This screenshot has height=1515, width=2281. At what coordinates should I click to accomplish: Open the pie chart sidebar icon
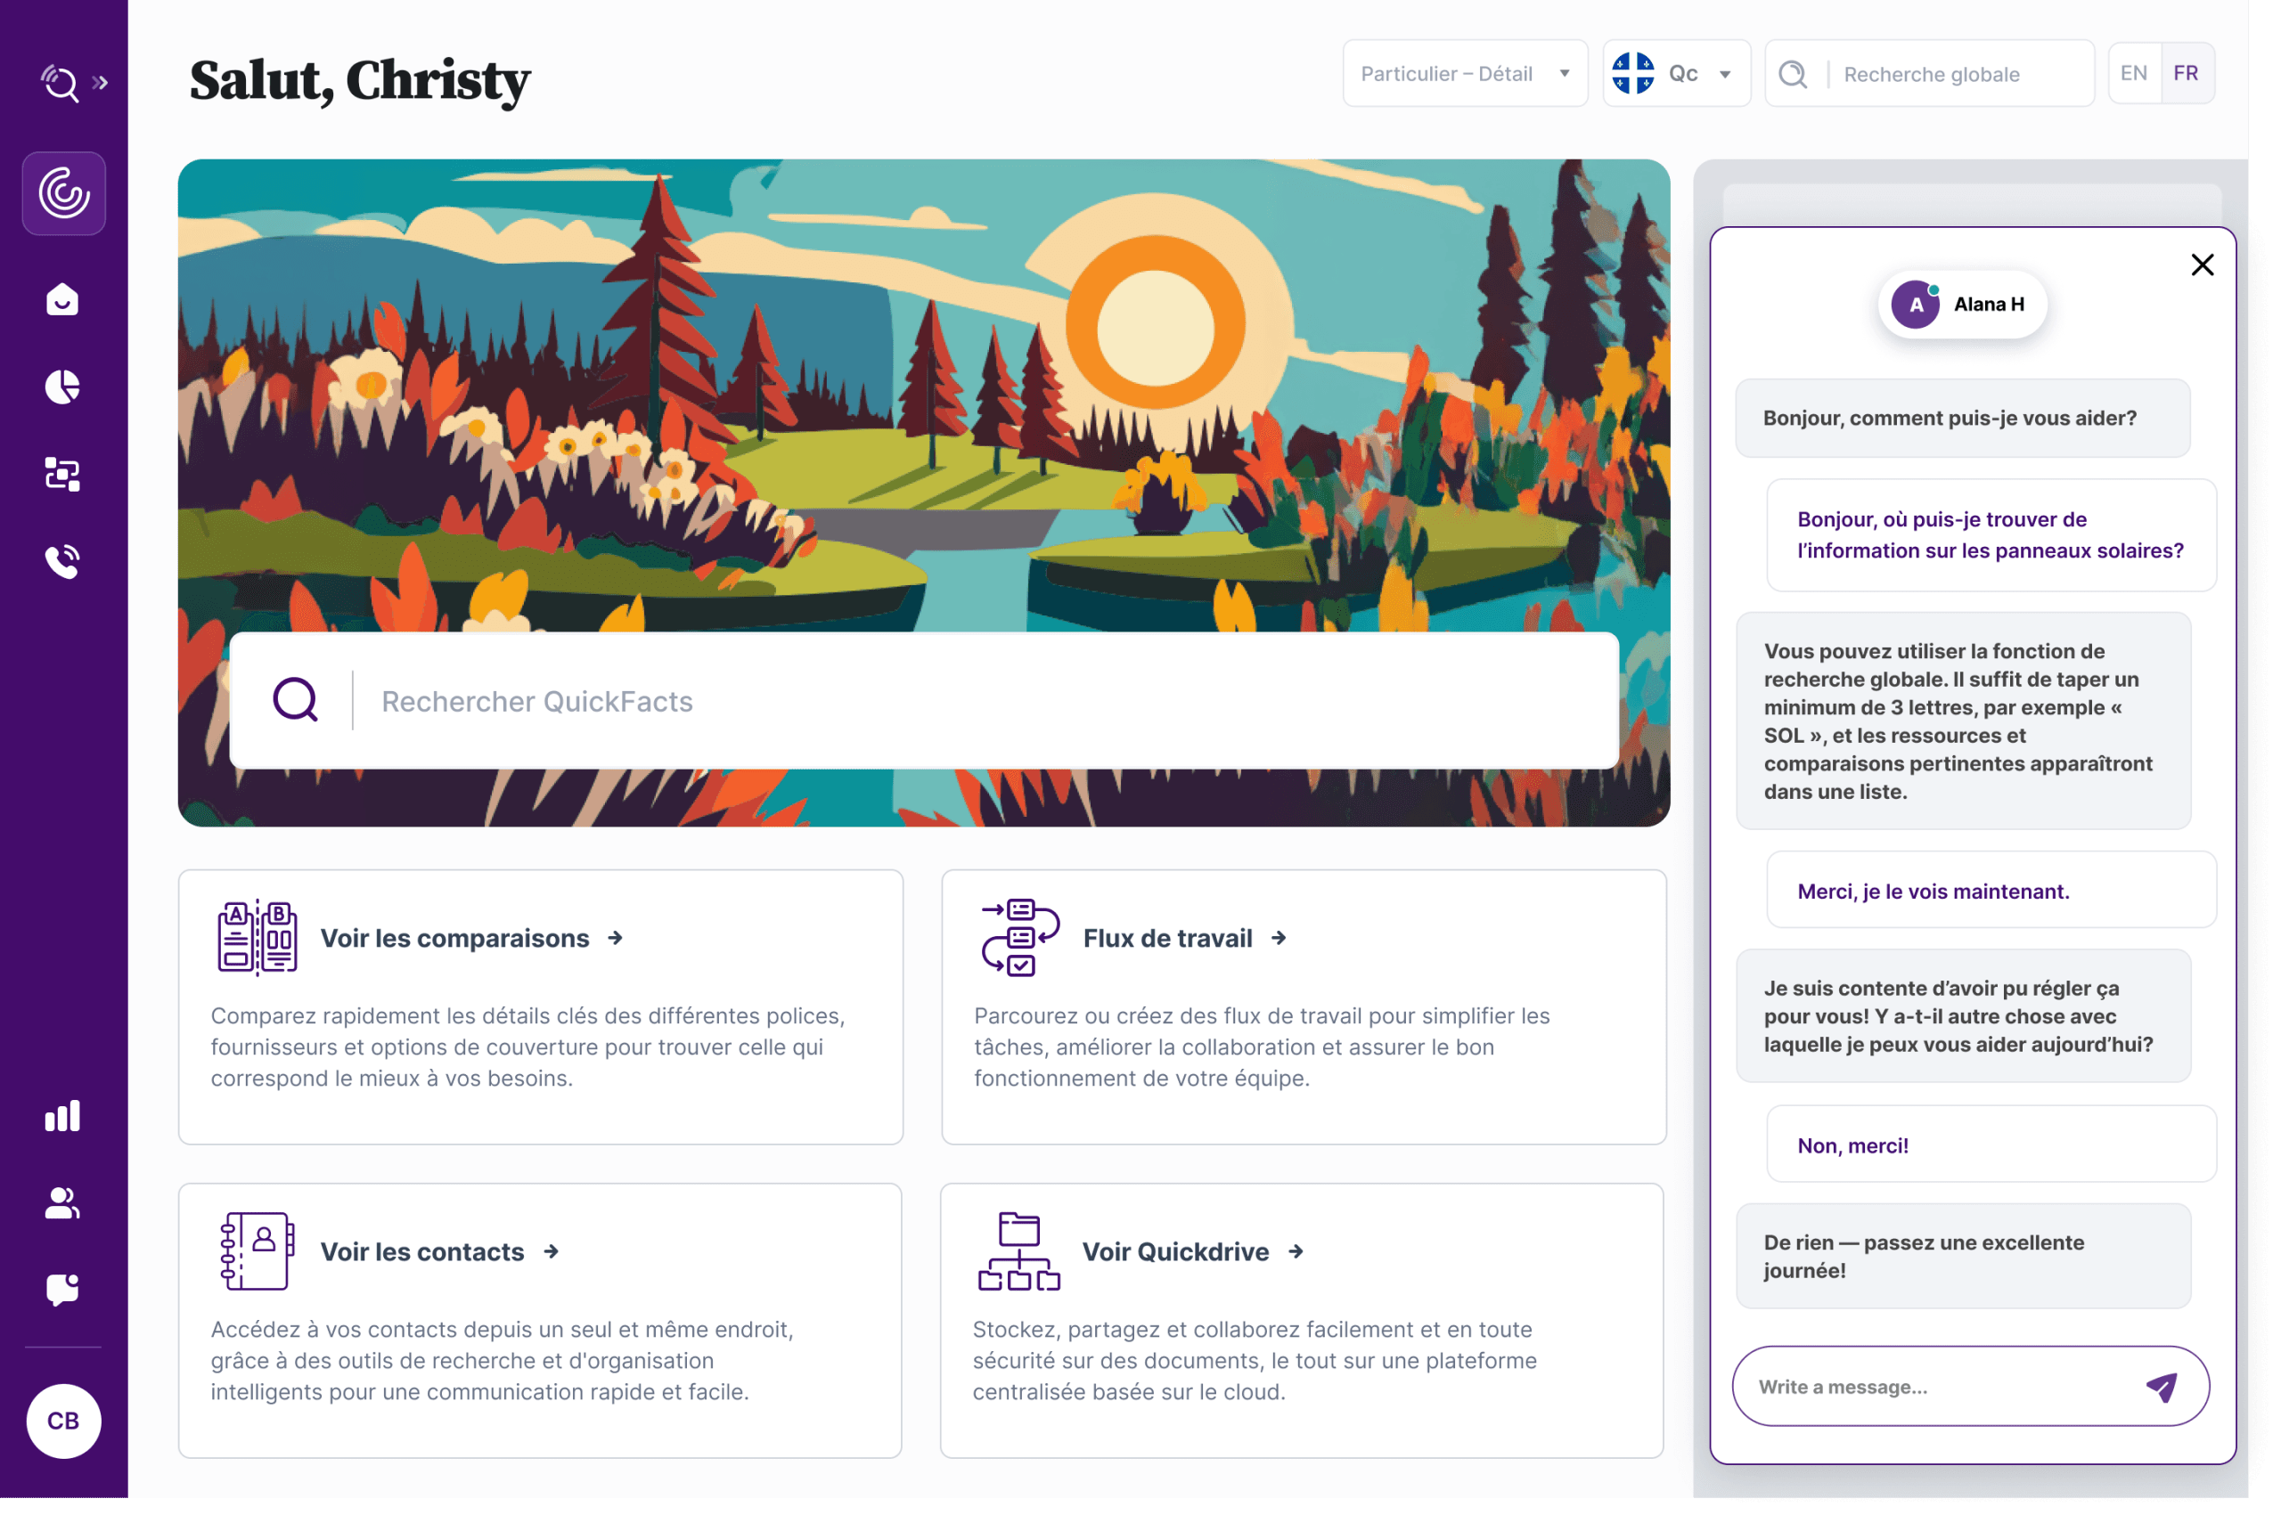[63, 387]
